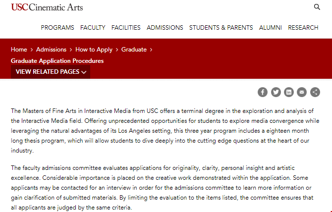332x212 pixels.
Task: Go to Research in top navigation
Action: (303, 28)
